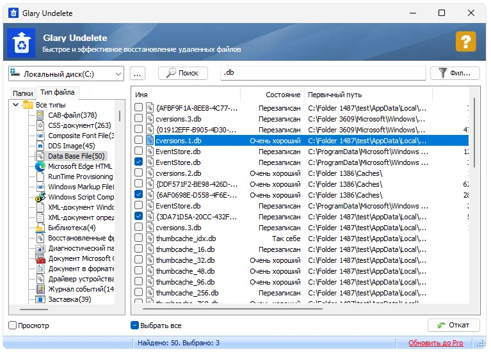Click the CSS-документ(263) gear icon
491x353 pixels.
(40, 125)
